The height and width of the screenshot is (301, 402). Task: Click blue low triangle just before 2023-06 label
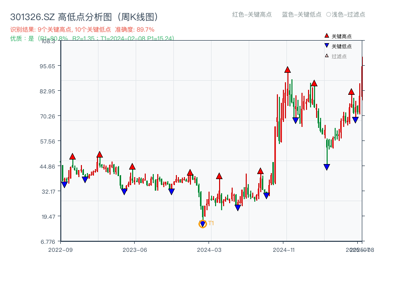[x=124, y=192]
